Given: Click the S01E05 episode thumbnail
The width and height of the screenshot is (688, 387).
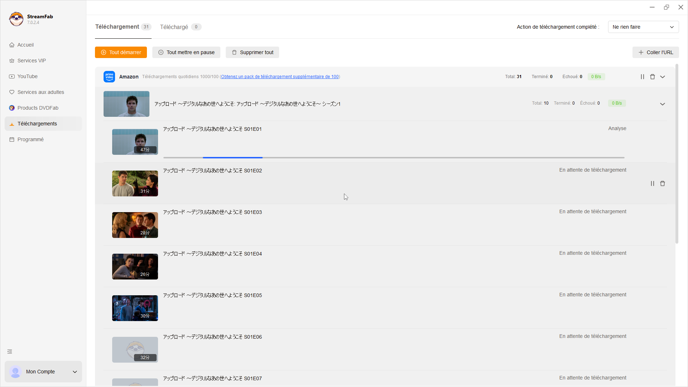Looking at the screenshot, I should tap(135, 308).
